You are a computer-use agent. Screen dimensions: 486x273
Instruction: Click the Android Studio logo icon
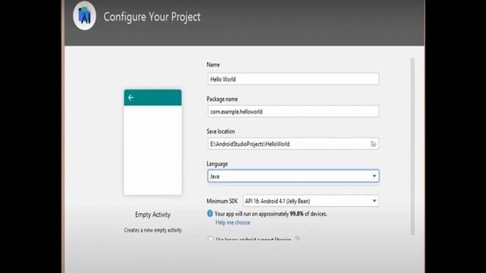click(84, 15)
